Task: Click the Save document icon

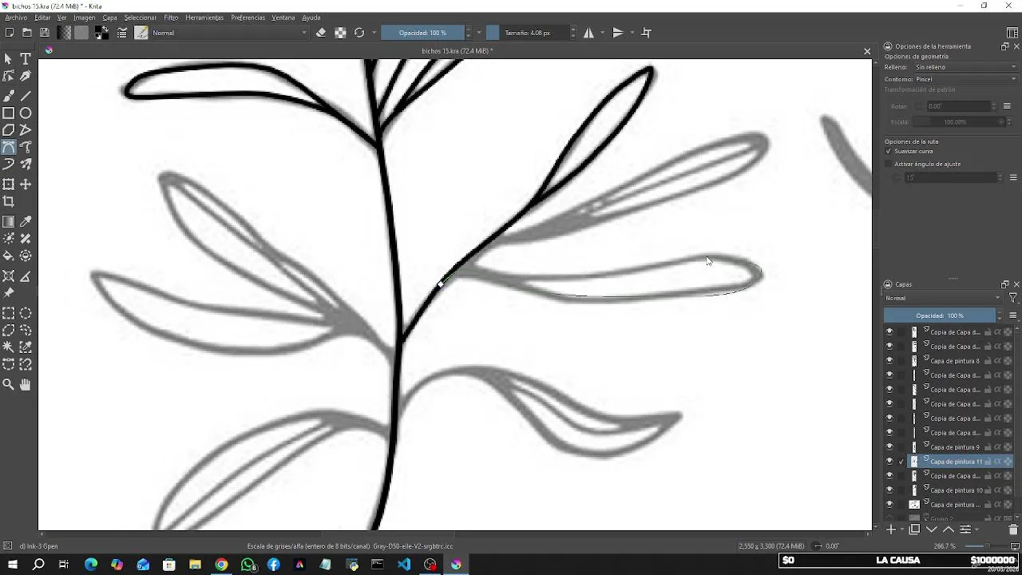Action: point(45,33)
